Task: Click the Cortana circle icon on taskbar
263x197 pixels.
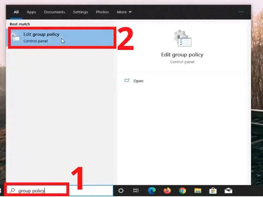Action: click(121, 191)
